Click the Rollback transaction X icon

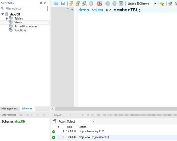(114, 4)
